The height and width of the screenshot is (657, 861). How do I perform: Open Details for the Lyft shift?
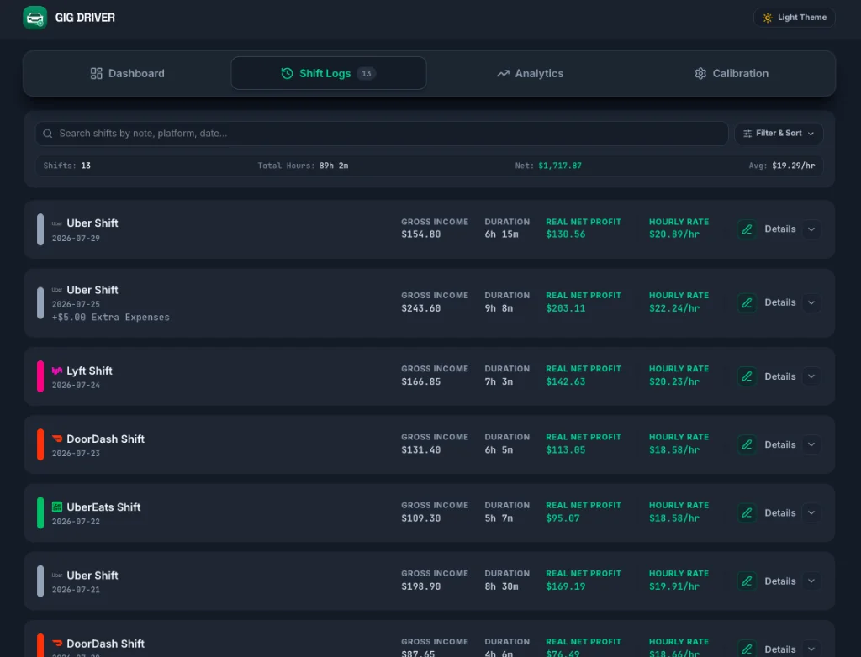point(779,376)
